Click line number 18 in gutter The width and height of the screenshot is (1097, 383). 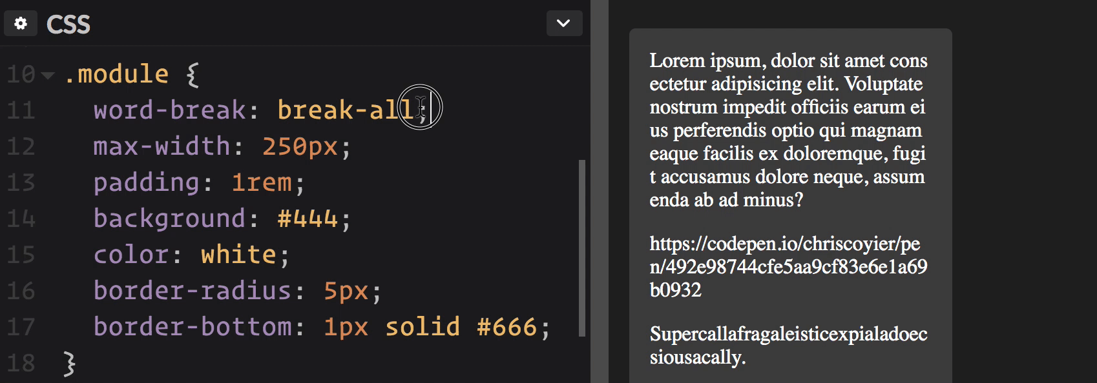tap(21, 363)
